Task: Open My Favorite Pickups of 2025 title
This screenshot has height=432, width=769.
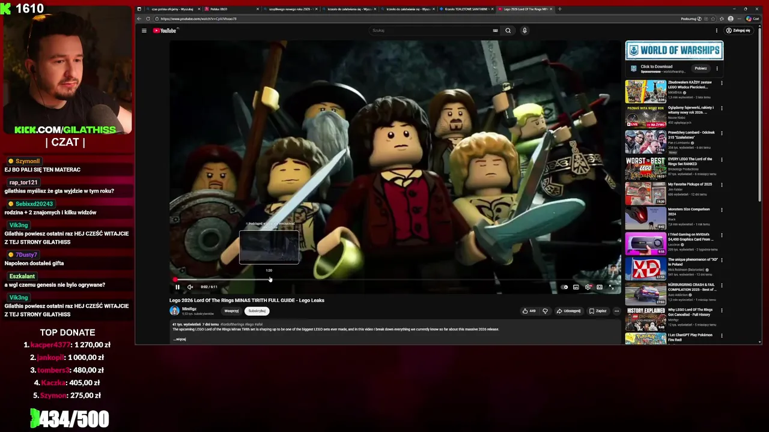Action: click(690, 184)
